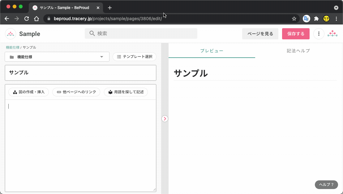Click the Tracery logo beside Sample
This screenshot has height=194, width=343.
tap(10, 33)
